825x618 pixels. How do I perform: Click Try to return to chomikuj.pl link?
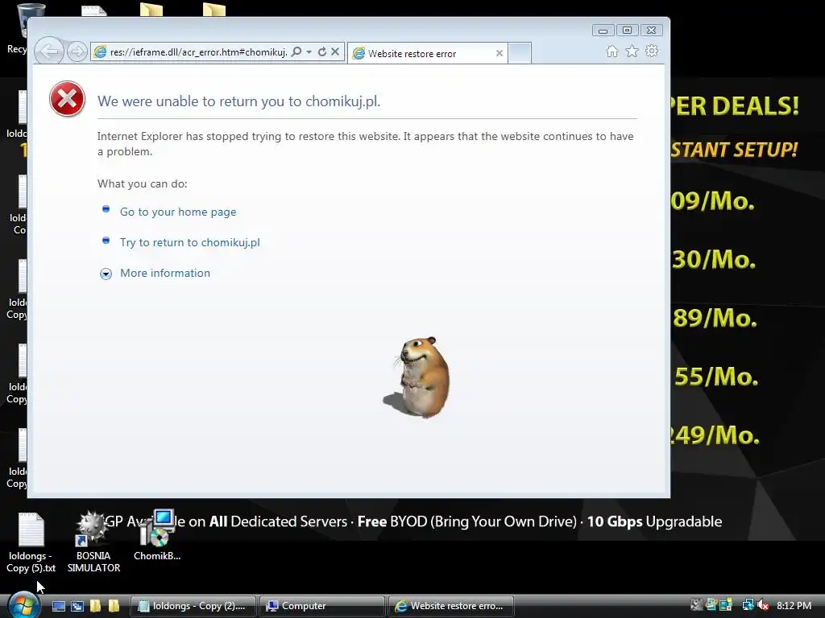(190, 242)
